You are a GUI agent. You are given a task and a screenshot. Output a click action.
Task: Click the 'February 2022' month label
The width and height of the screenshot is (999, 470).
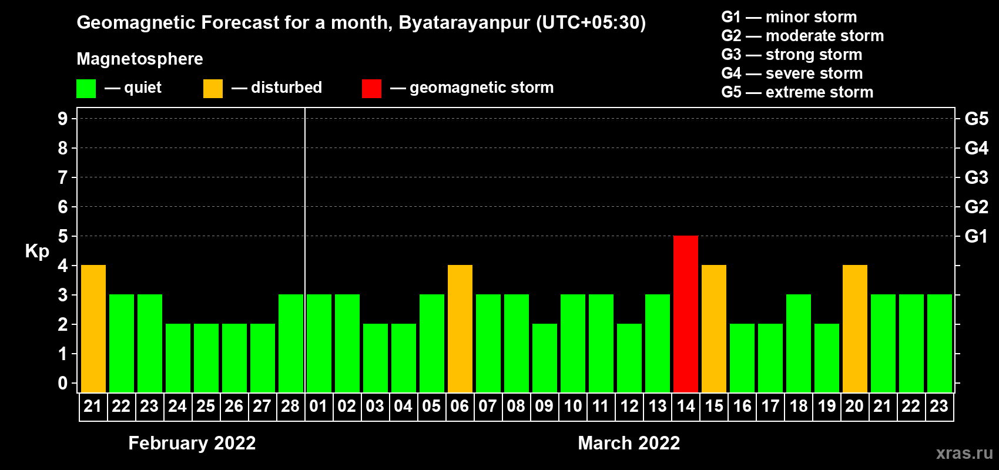point(192,443)
